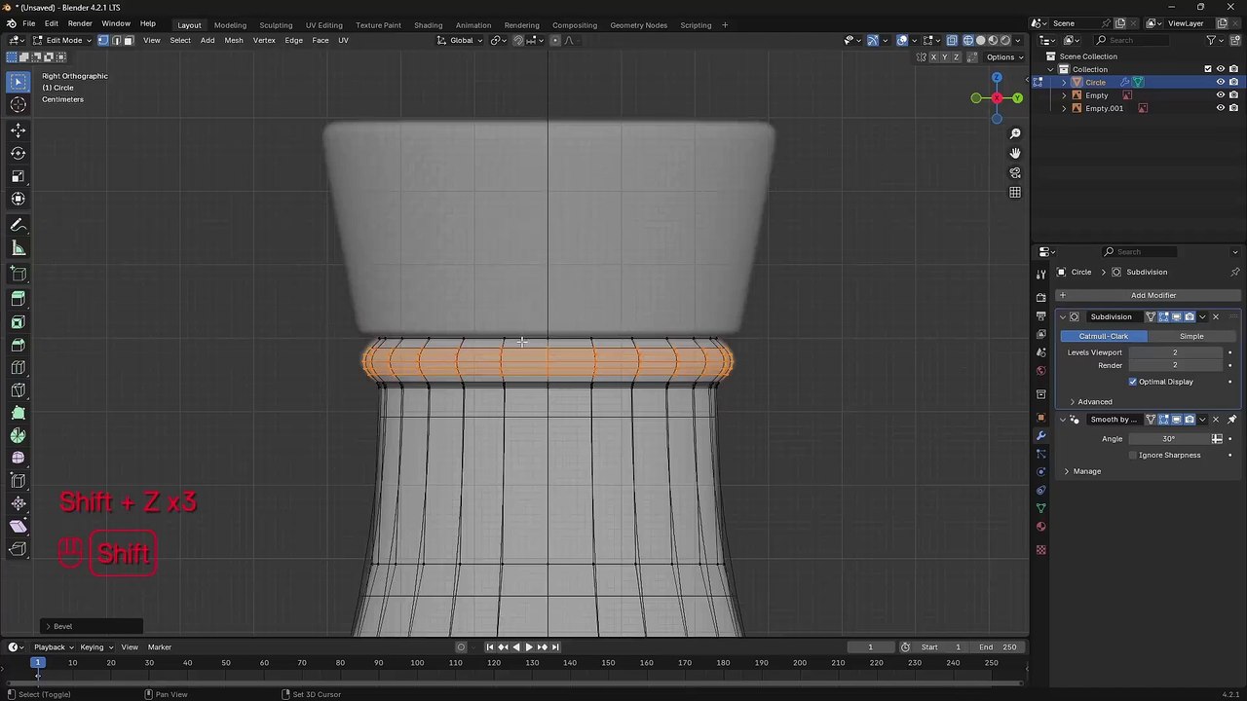Select the Measure tool
The image size is (1247, 701).
18,248
